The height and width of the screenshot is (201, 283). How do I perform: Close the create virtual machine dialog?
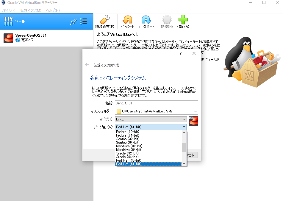point(194,53)
